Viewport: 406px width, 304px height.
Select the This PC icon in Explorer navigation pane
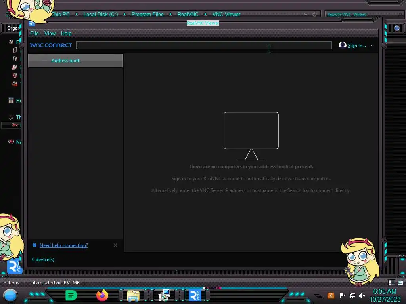click(11, 117)
